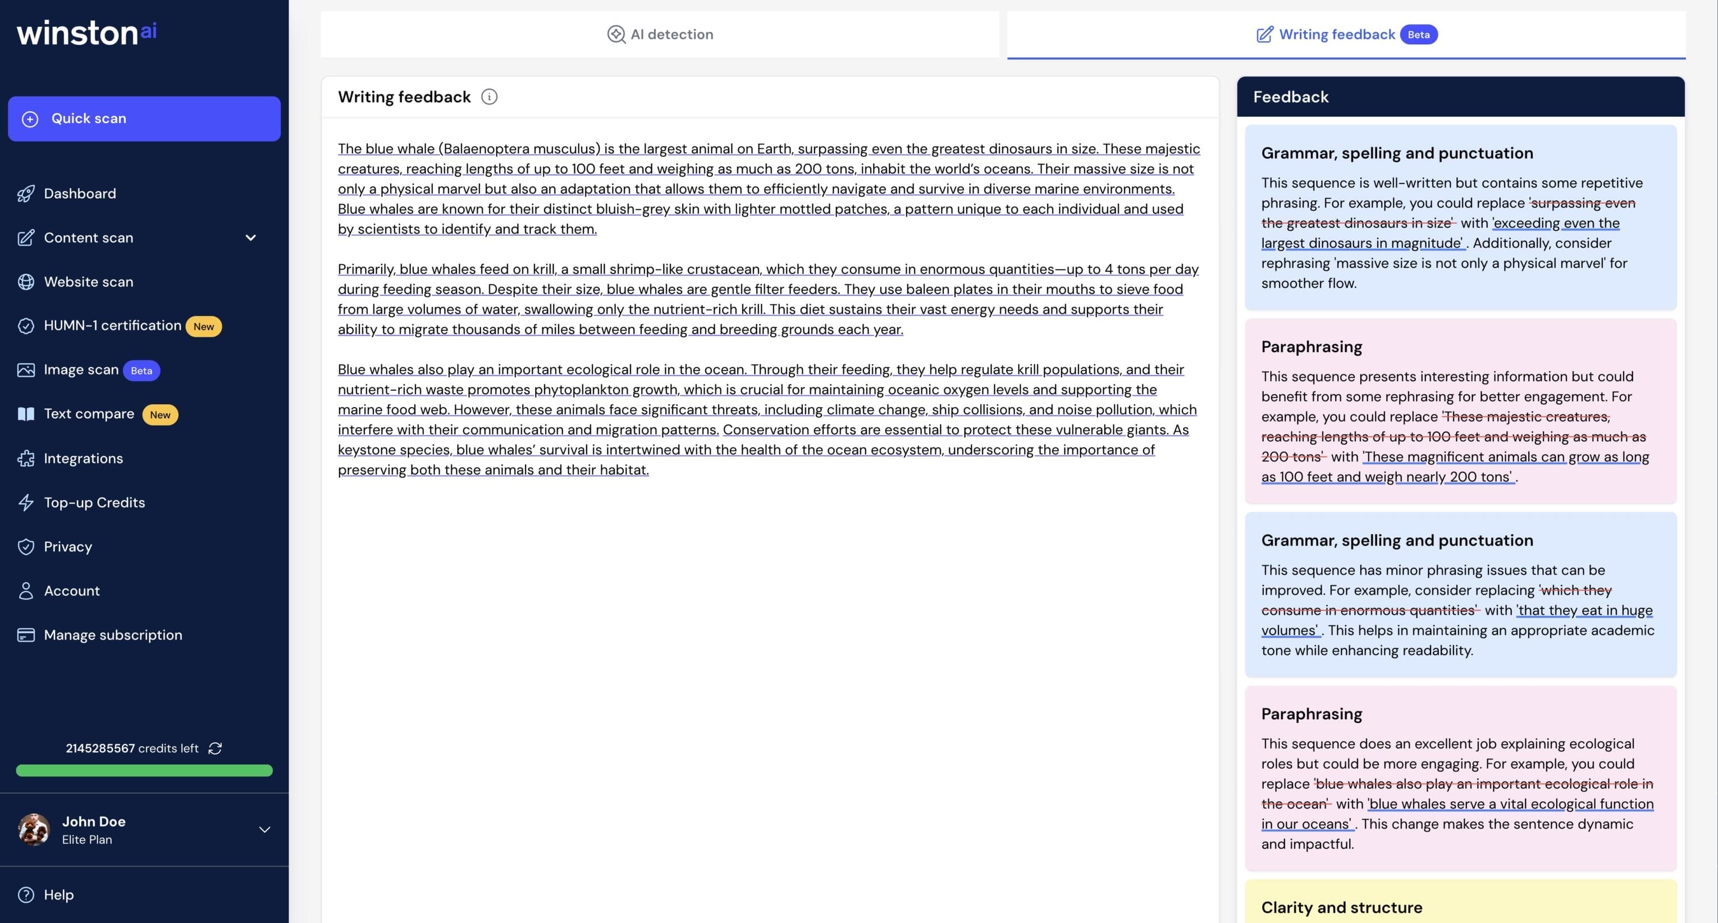
Task: Click the Text compare book icon
Action: (26, 414)
